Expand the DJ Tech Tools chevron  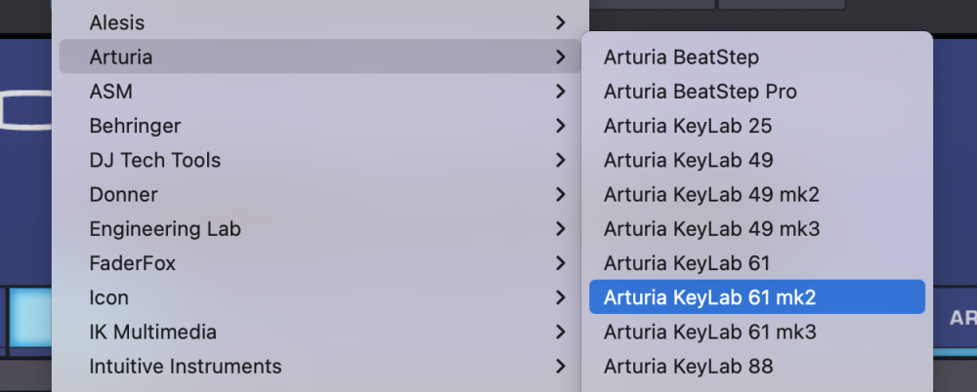[560, 160]
